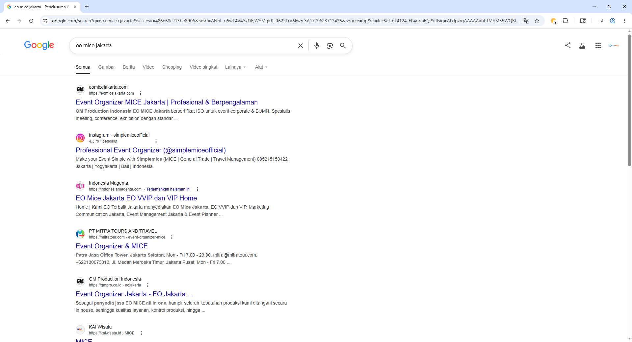The height and width of the screenshot is (342, 632).
Task: Click the search query input field
Action: (x=184, y=46)
